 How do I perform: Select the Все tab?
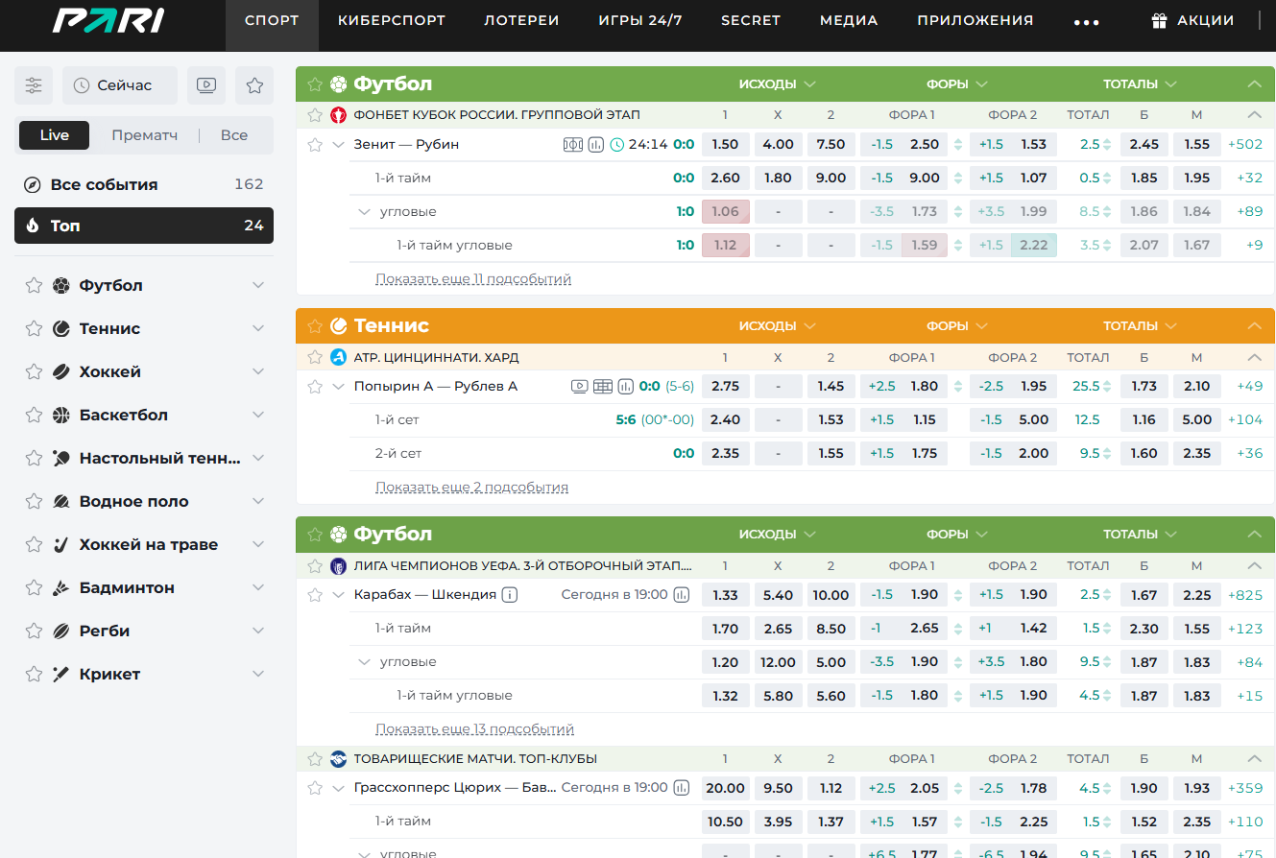234,135
